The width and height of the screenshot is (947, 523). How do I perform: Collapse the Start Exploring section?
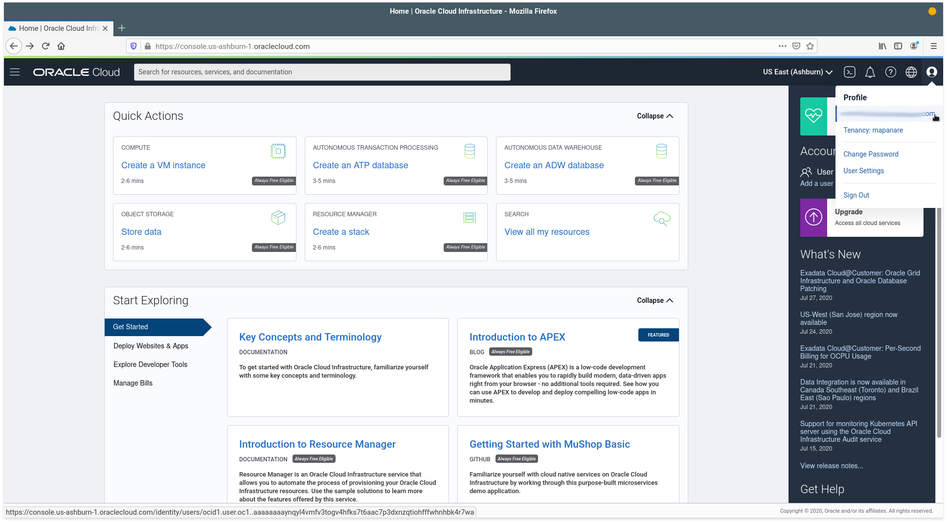(655, 300)
